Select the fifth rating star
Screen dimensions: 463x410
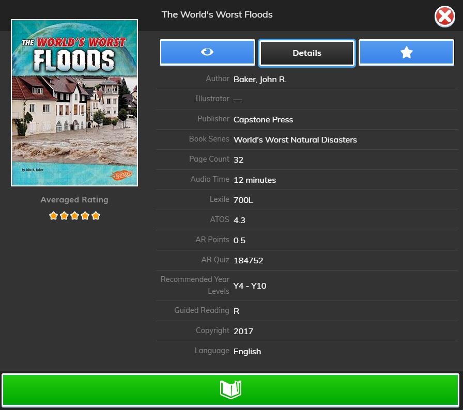pos(96,216)
